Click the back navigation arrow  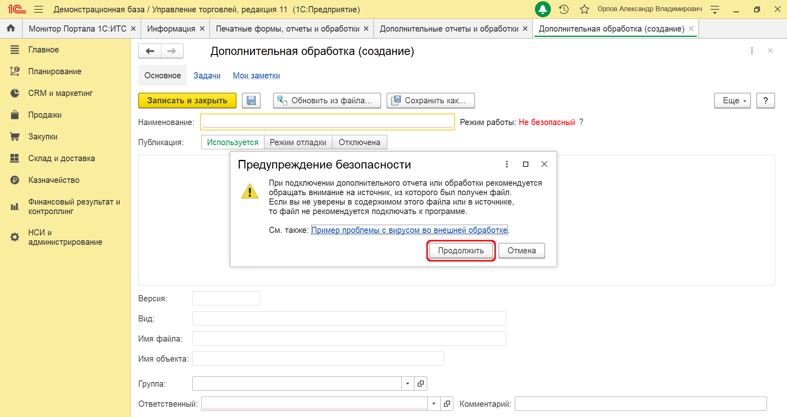click(x=150, y=51)
